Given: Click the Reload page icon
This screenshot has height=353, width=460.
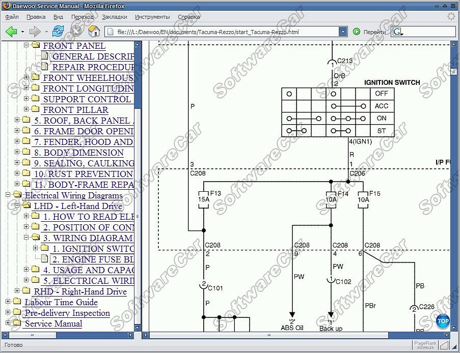Looking at the screenshot, I should (x=59, y=32).
